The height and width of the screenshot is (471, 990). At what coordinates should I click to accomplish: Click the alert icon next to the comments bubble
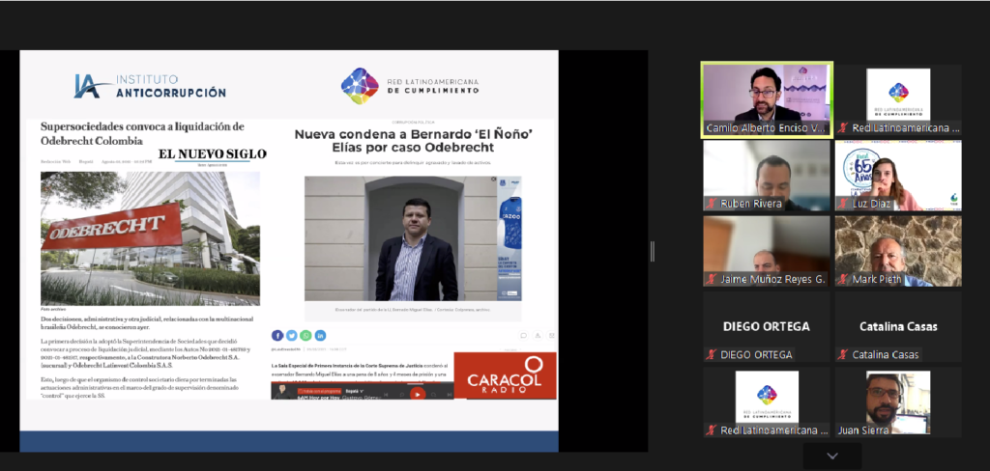coord(538,336)
